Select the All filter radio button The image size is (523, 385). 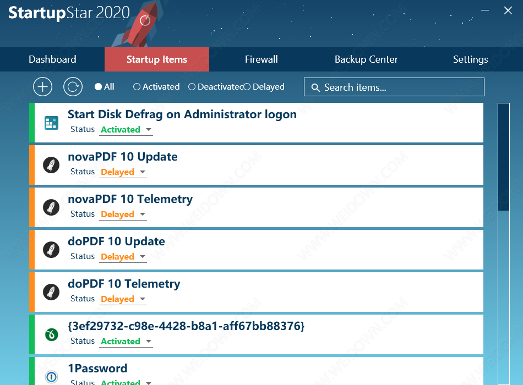(98, 87)
